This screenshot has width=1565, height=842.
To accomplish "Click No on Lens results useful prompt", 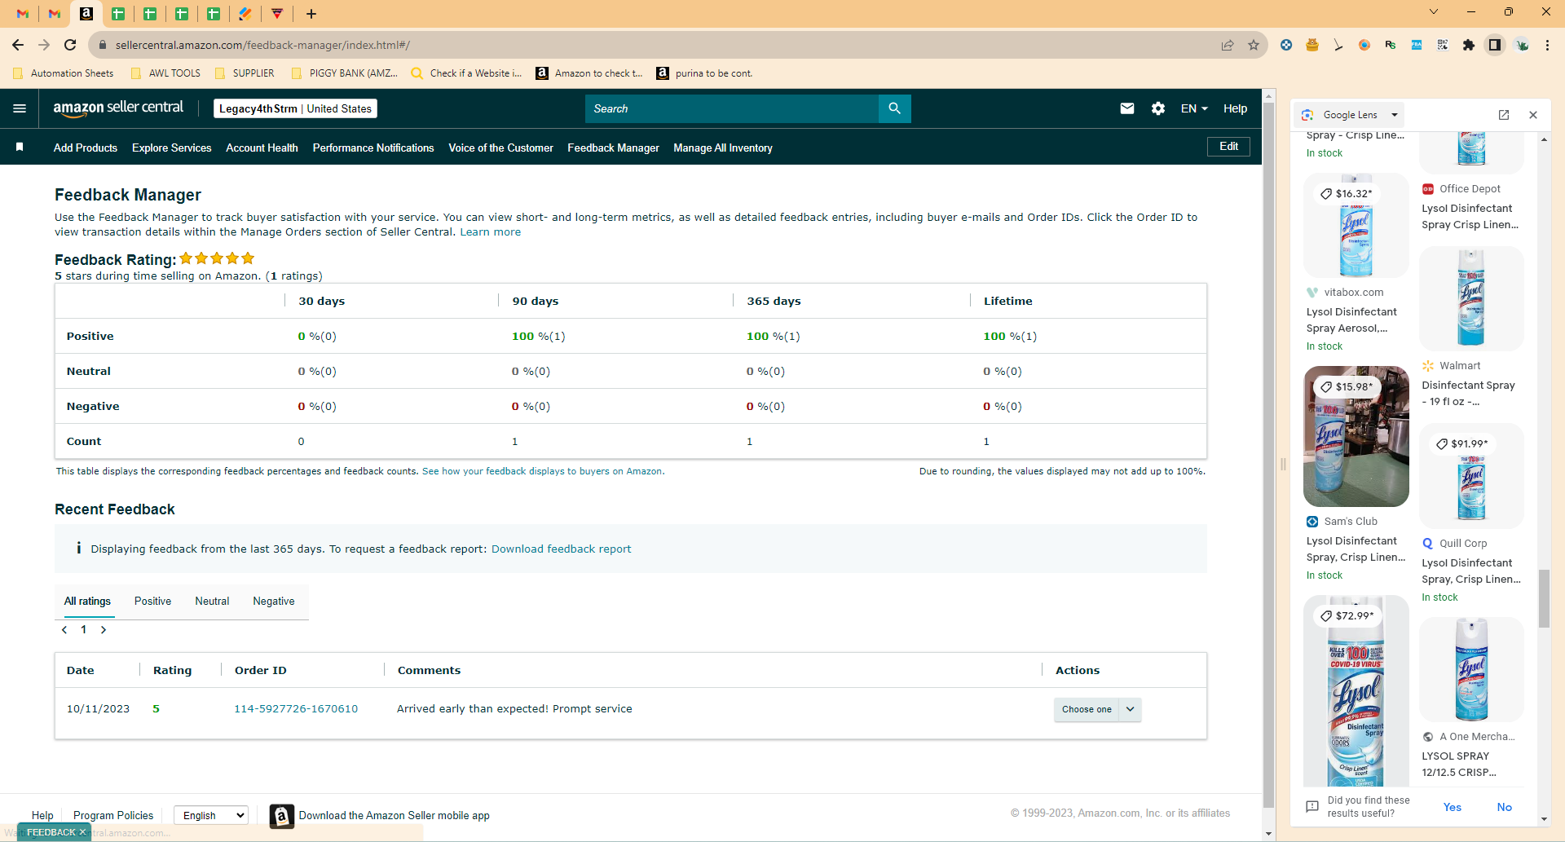I will click(1505, 807).
